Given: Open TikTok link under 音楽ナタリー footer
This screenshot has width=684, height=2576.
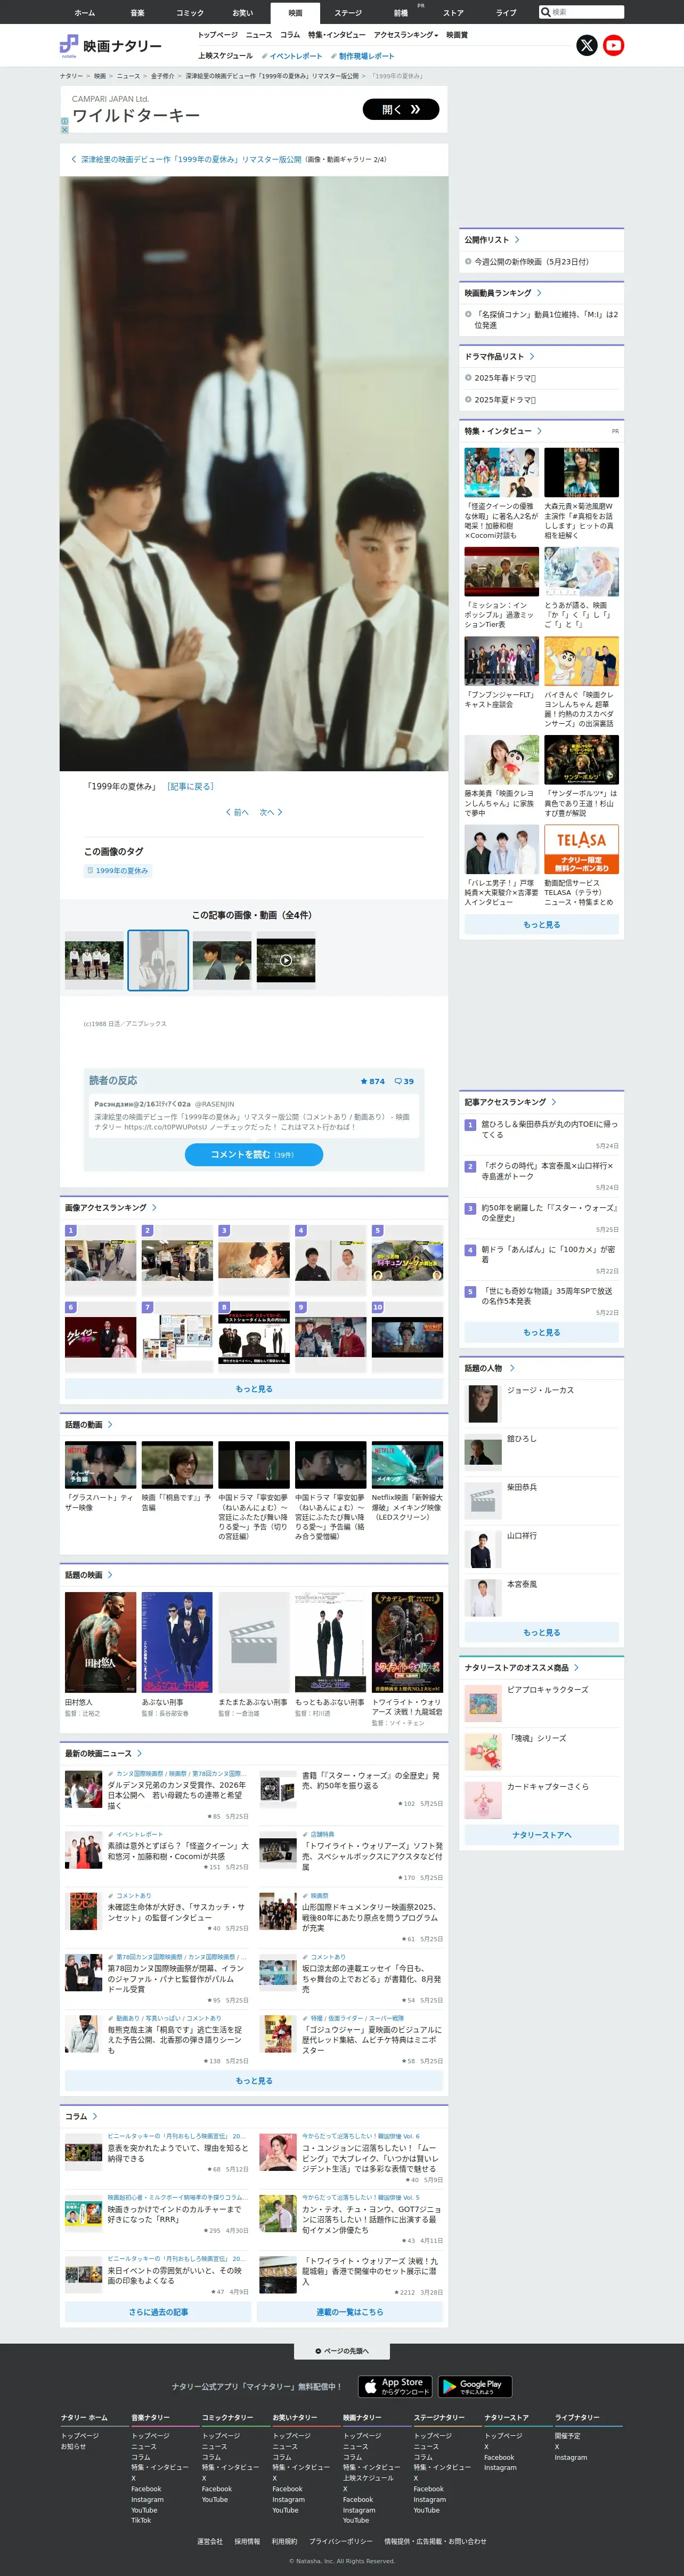Looking at the screenshot, I should coord(141,2520).
